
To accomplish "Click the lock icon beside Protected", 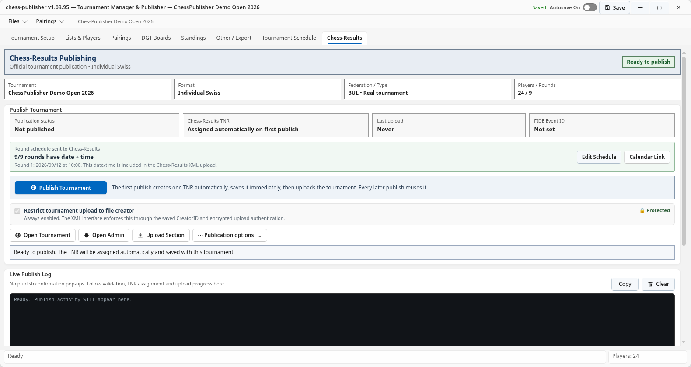I will tap(642, 210).
